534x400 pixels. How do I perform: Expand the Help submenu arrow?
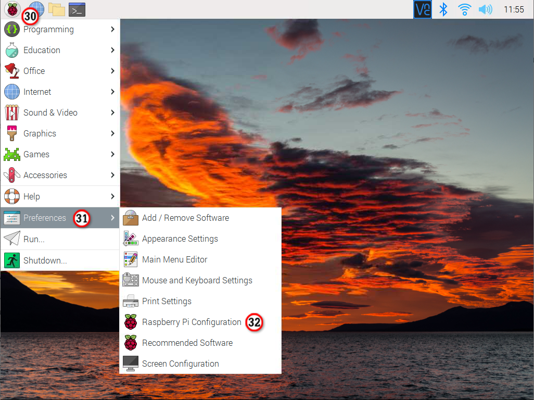(x=113, y=196)
